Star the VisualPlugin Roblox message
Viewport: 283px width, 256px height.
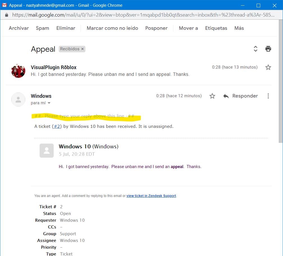pyautogui.click(x=268, y=67)
